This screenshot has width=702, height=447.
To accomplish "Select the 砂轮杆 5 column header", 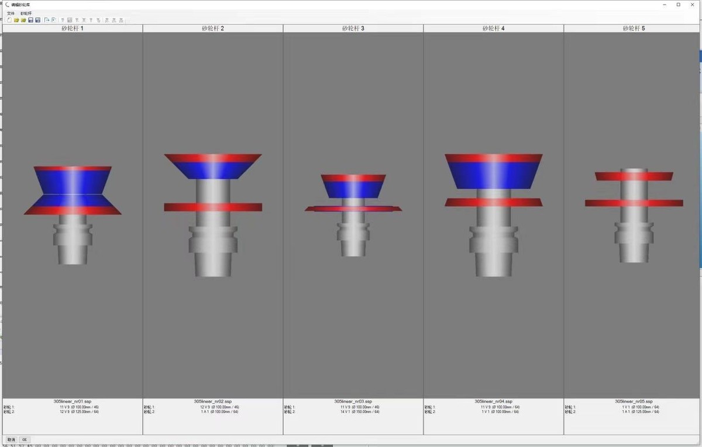I will (634, 28).
